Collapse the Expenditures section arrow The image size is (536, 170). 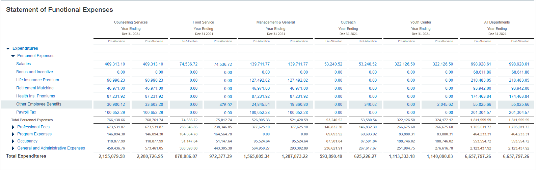pyautogui.click(x=8, y=49)
